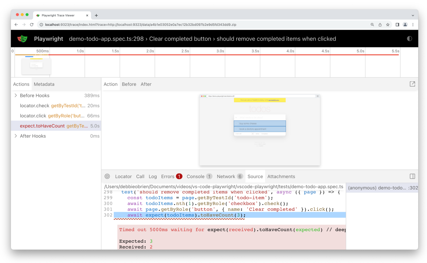Screen dimensions: 427x263
Task: Click the 4.0s mark on the timeline
Action: point(290,51)
